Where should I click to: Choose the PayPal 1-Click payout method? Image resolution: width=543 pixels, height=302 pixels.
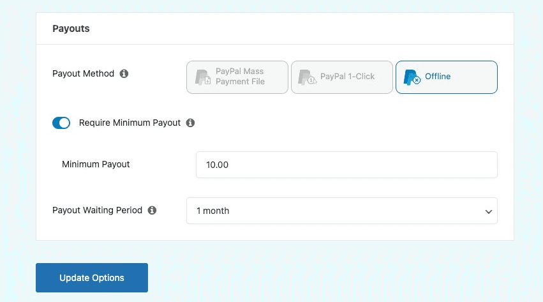342,77
